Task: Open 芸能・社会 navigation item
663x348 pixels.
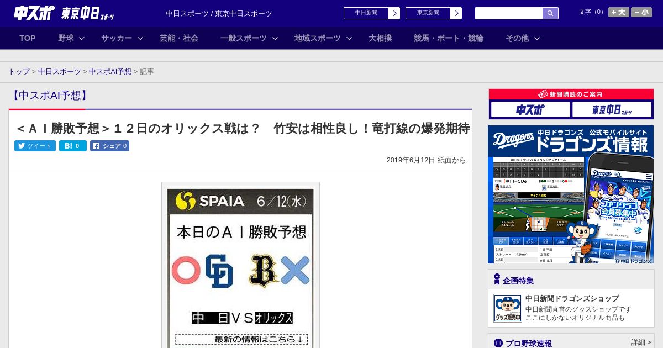Action: [x=179, y=38]
